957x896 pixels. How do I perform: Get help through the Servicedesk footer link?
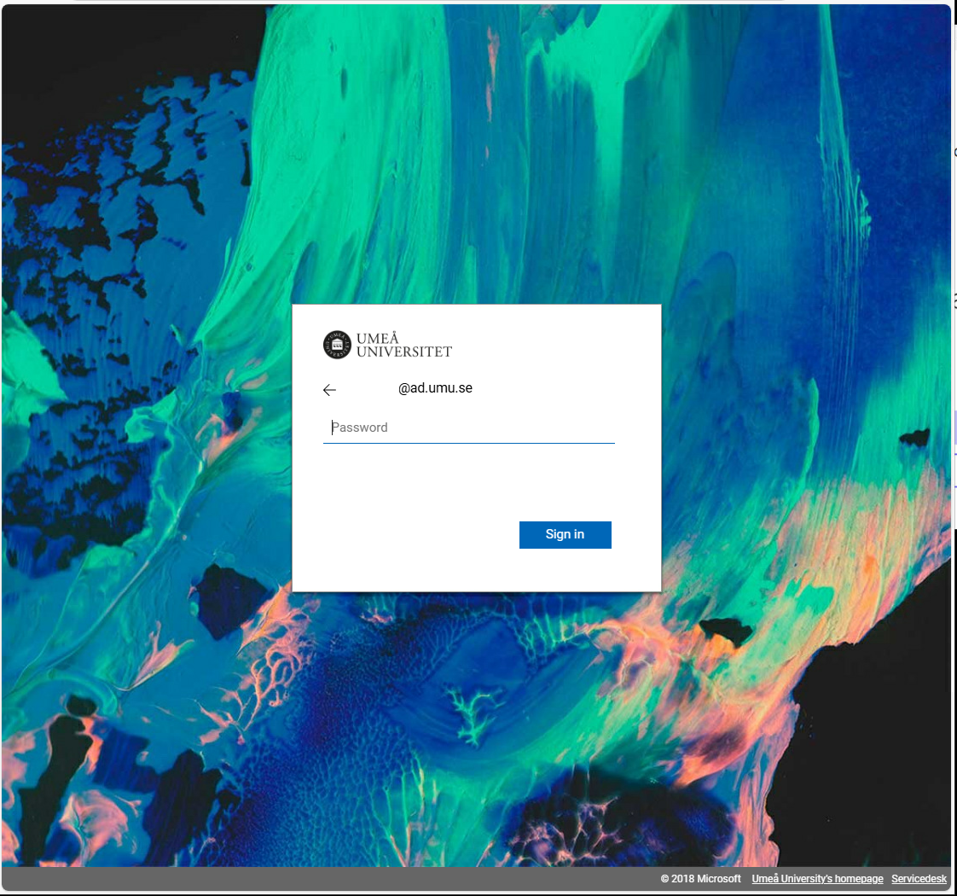pos(919,878)
